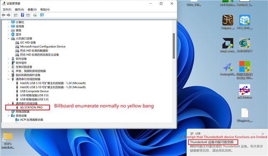The image size is (268, 156).
Task: Click the Device Manager title bar app icon
Action: tap(4, 3)
